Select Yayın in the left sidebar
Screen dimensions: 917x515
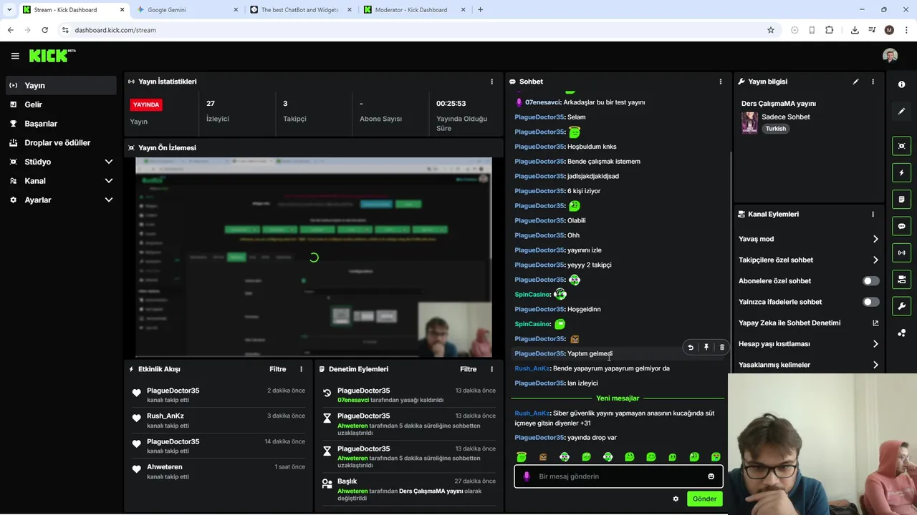coord(61,85)
